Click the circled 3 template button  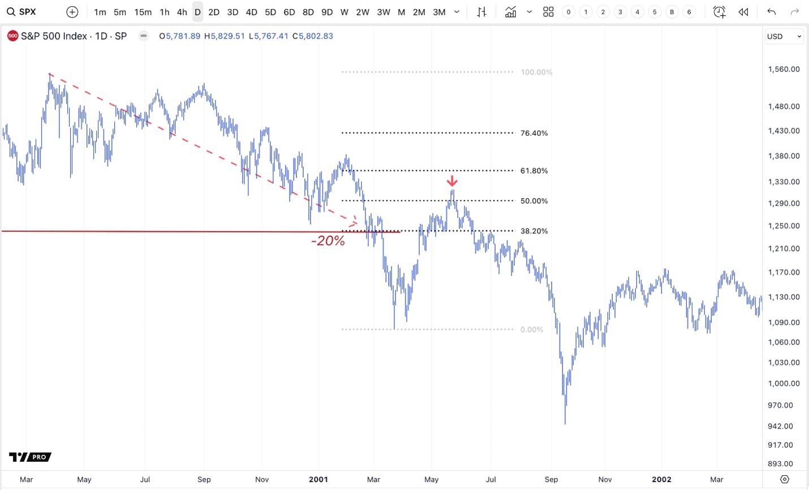pyautogui.click(x=621, y=12)
